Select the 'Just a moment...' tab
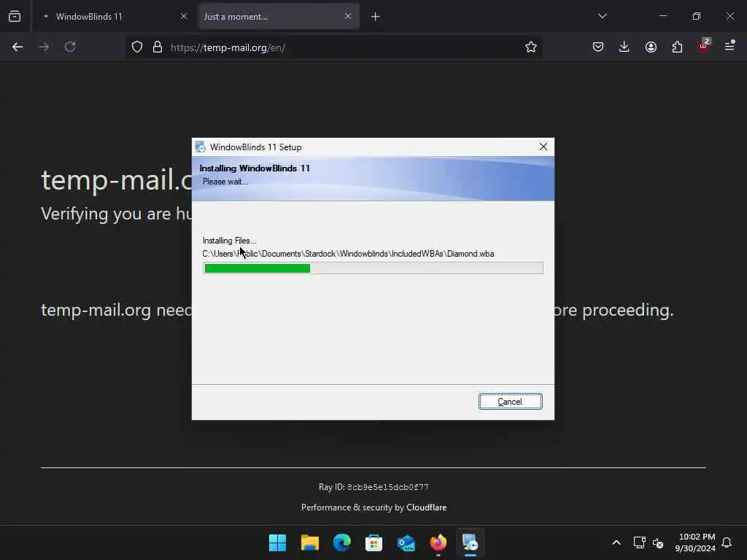Viewport: 747px width, 560px height. (279, 16)
